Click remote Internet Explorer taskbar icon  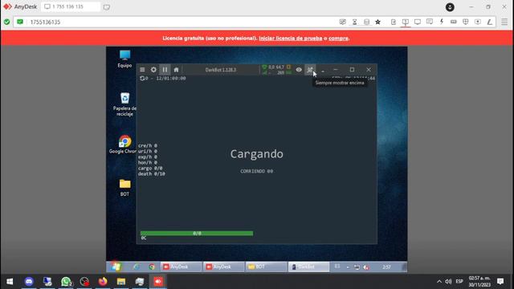[136, 267]
